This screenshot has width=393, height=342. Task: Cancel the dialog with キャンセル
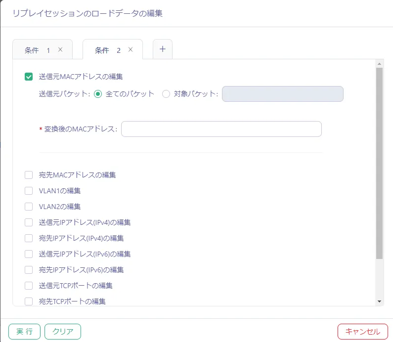[x=363, y=332]
